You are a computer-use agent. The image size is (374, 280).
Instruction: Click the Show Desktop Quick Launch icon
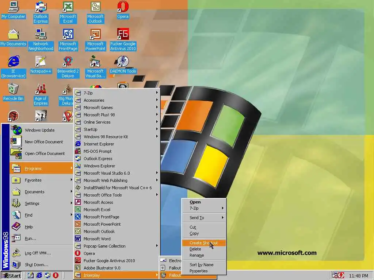click(31, 276)
